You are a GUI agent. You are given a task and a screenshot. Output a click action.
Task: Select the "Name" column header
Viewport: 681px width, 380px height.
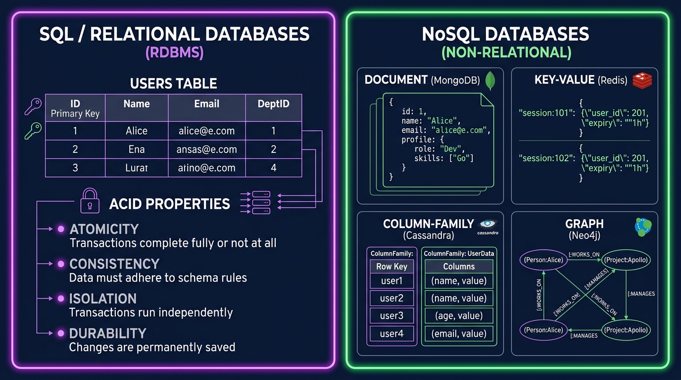[137, 108]
